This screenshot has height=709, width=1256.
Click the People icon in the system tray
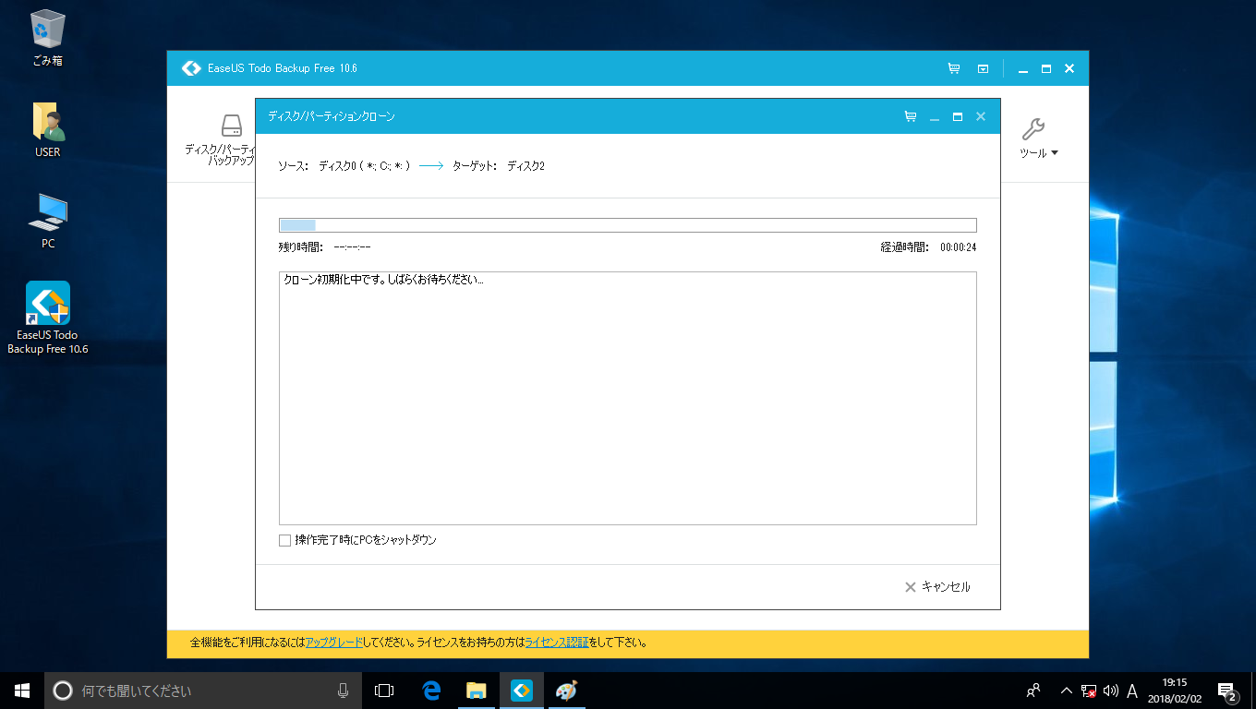1034,691
